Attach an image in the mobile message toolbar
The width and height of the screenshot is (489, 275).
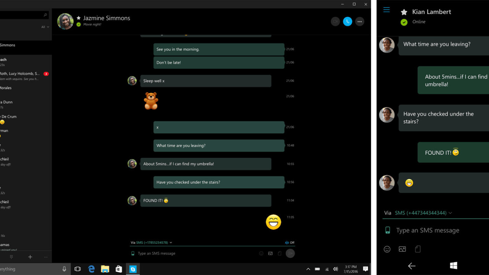402,249
